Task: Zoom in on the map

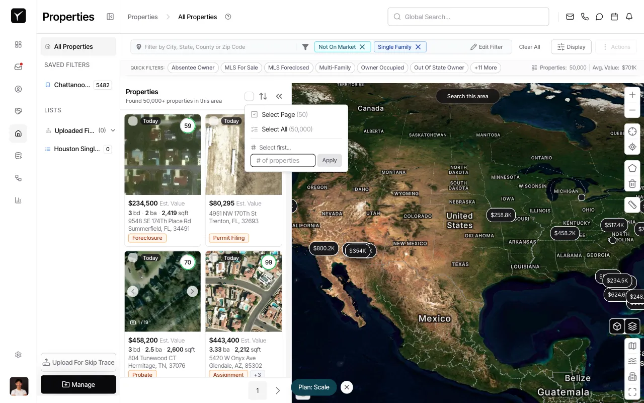Action: 632,95
